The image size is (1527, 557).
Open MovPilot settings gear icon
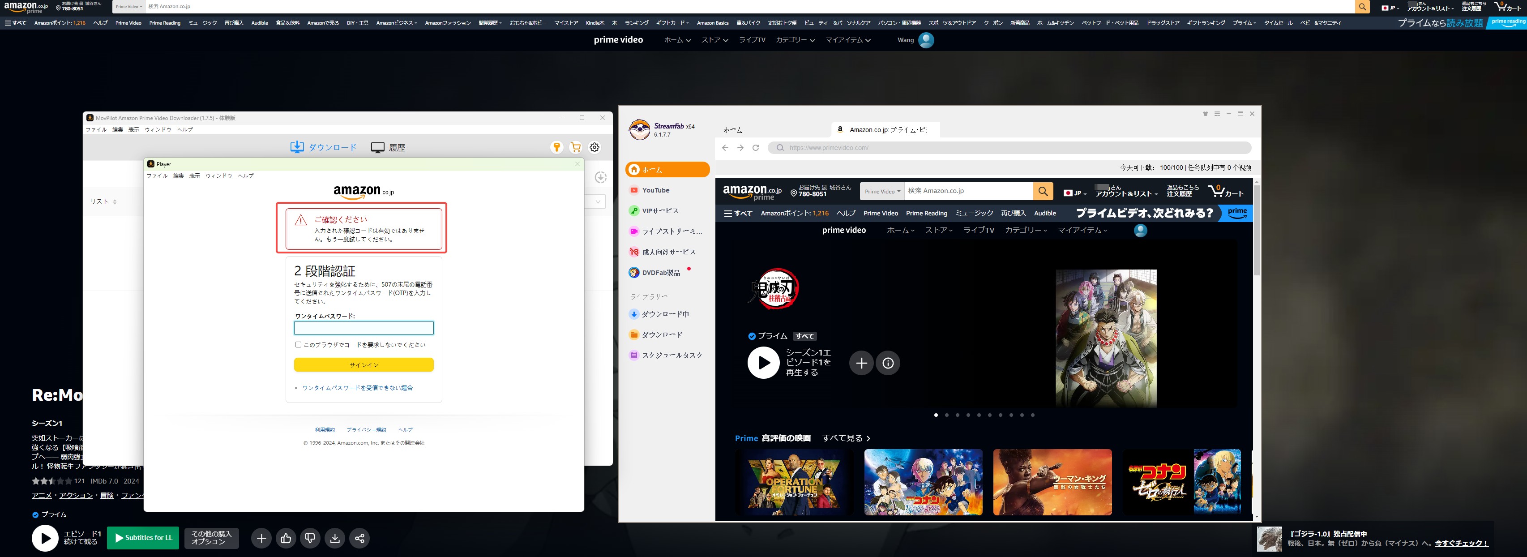pos(595,147)
